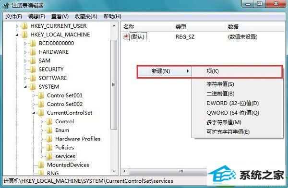Choose 多字符串值(M) entry
The width and height of the screenshot is (288, 188).
(x=224, y=122)
